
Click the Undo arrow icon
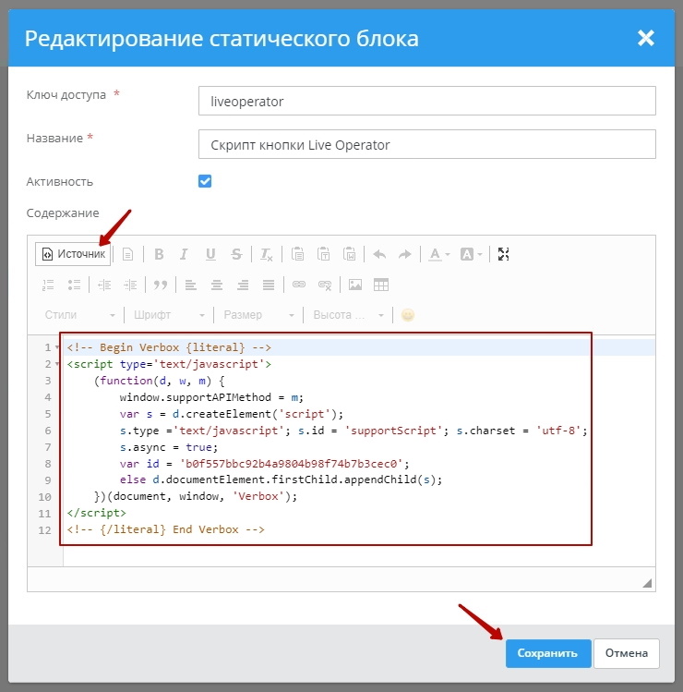[379, 254]
